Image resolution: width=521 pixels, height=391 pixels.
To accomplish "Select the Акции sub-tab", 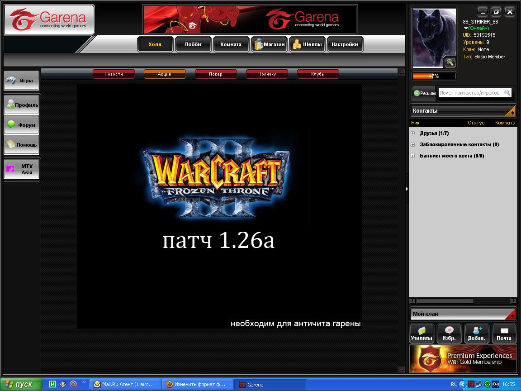I will coord(165,74).
